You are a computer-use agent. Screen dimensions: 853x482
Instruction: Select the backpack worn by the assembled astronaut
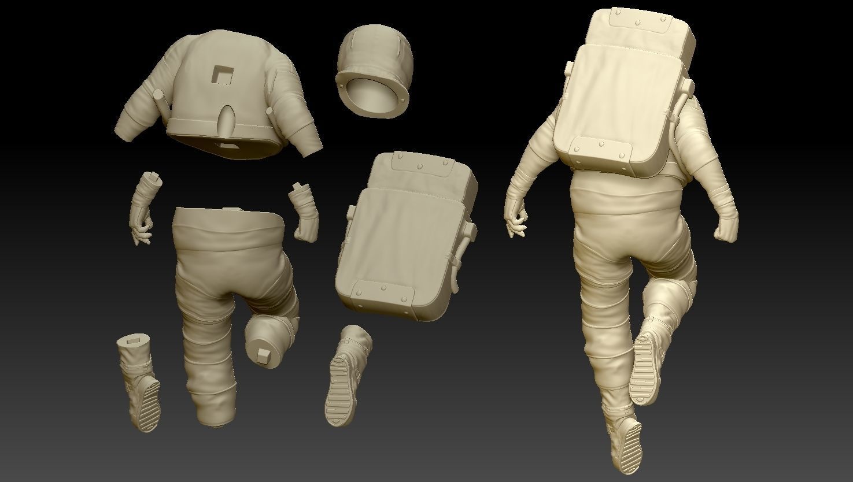pyautogui.click(x=624, y=91)
